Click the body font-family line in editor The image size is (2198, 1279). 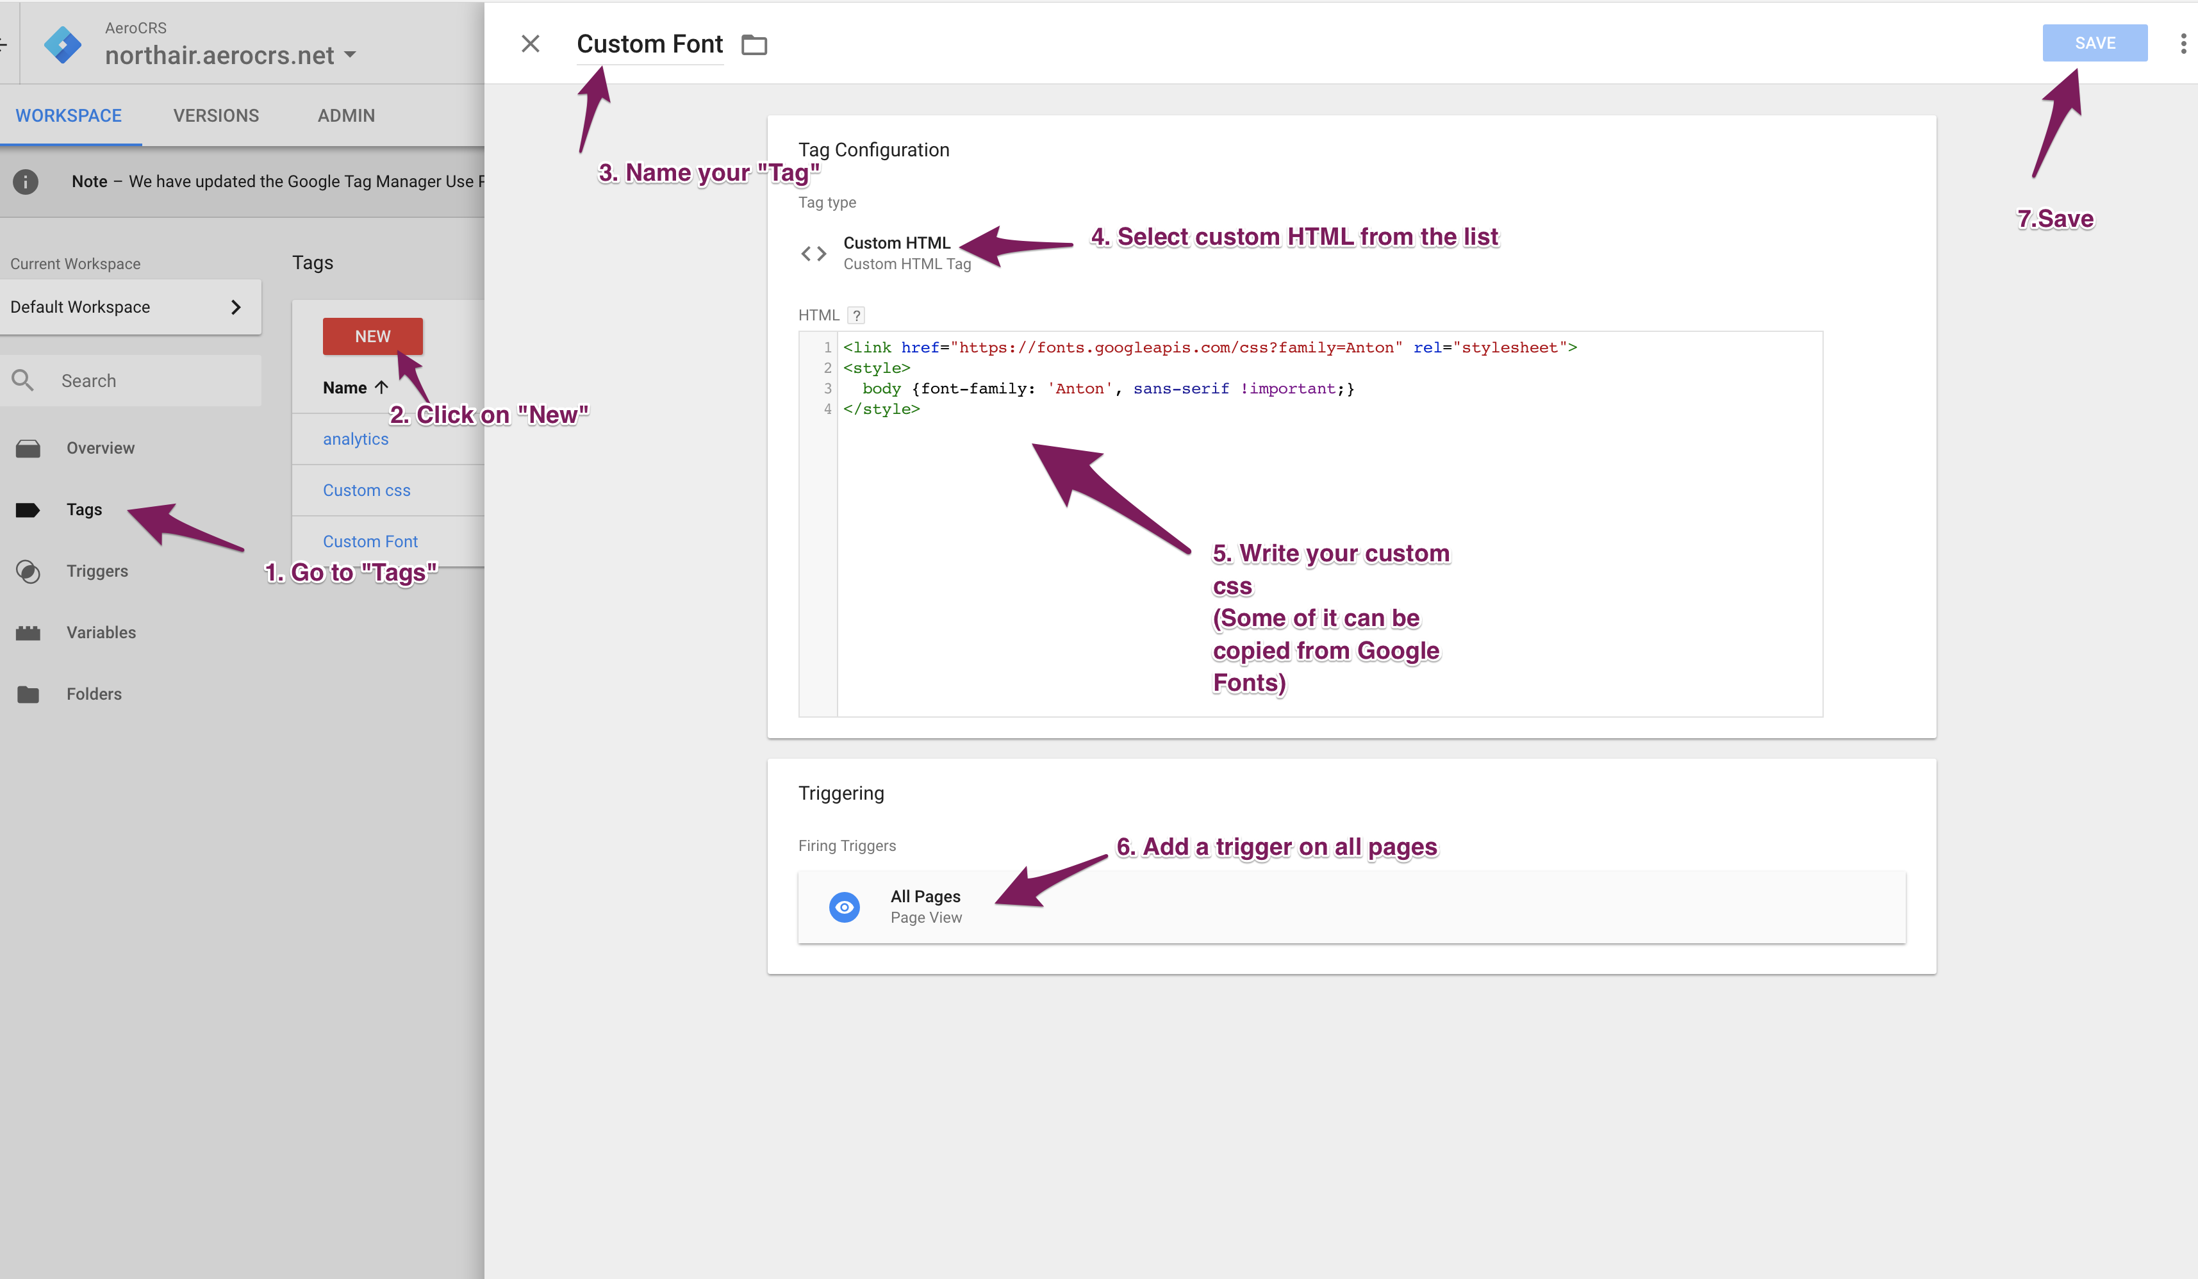pyautogui.click(x=1108, y=388)
